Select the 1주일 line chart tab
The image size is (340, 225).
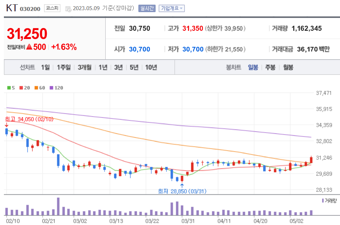coord(64,67)
